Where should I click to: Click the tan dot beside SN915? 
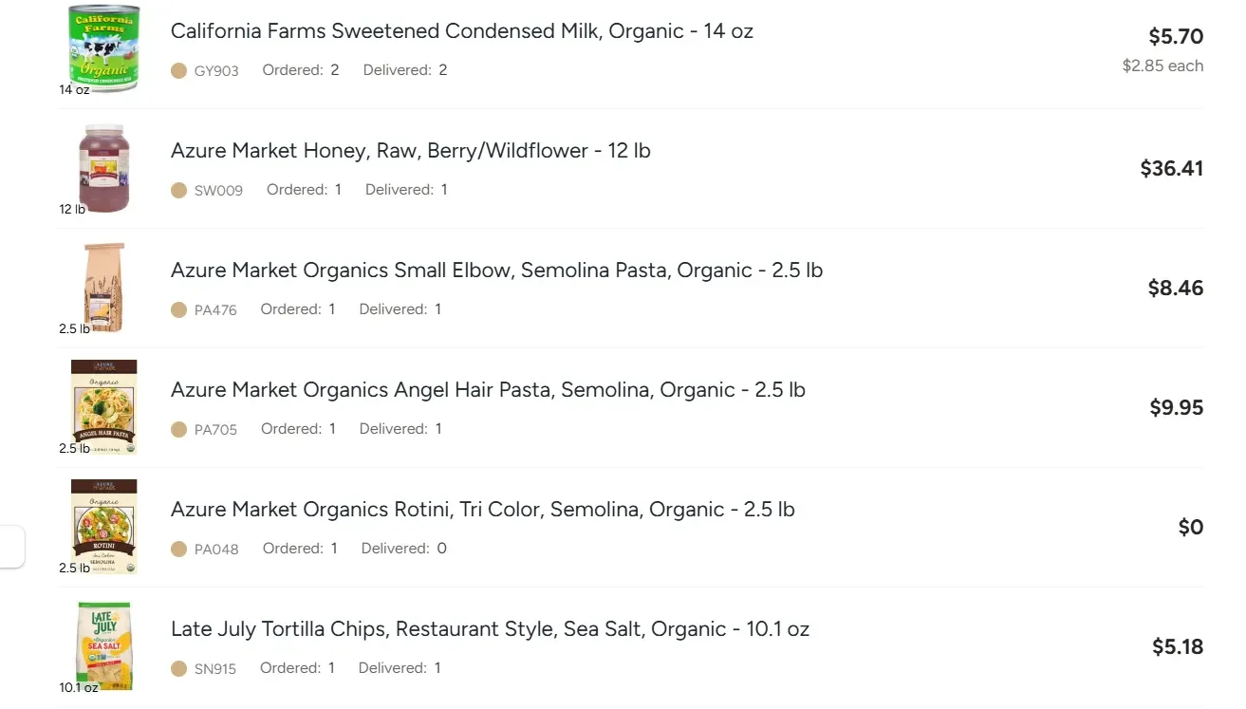tap(178, 668)
